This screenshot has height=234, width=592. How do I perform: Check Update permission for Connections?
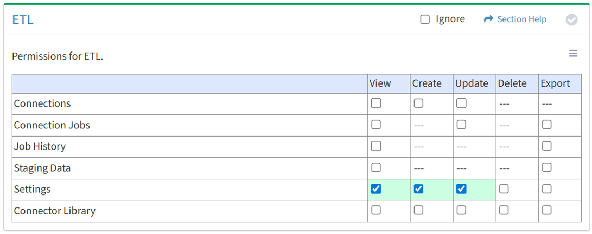pos(461,103)
